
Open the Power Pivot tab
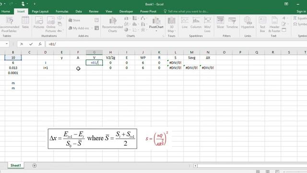(148, 12)
